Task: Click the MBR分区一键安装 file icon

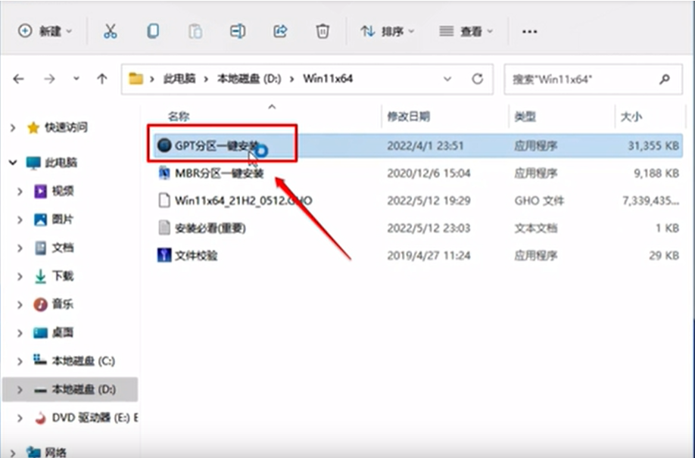Action: pyautogui.click(x=164, y=173)
